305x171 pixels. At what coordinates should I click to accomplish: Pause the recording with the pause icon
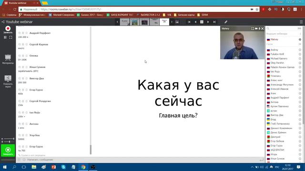[5, 37]
